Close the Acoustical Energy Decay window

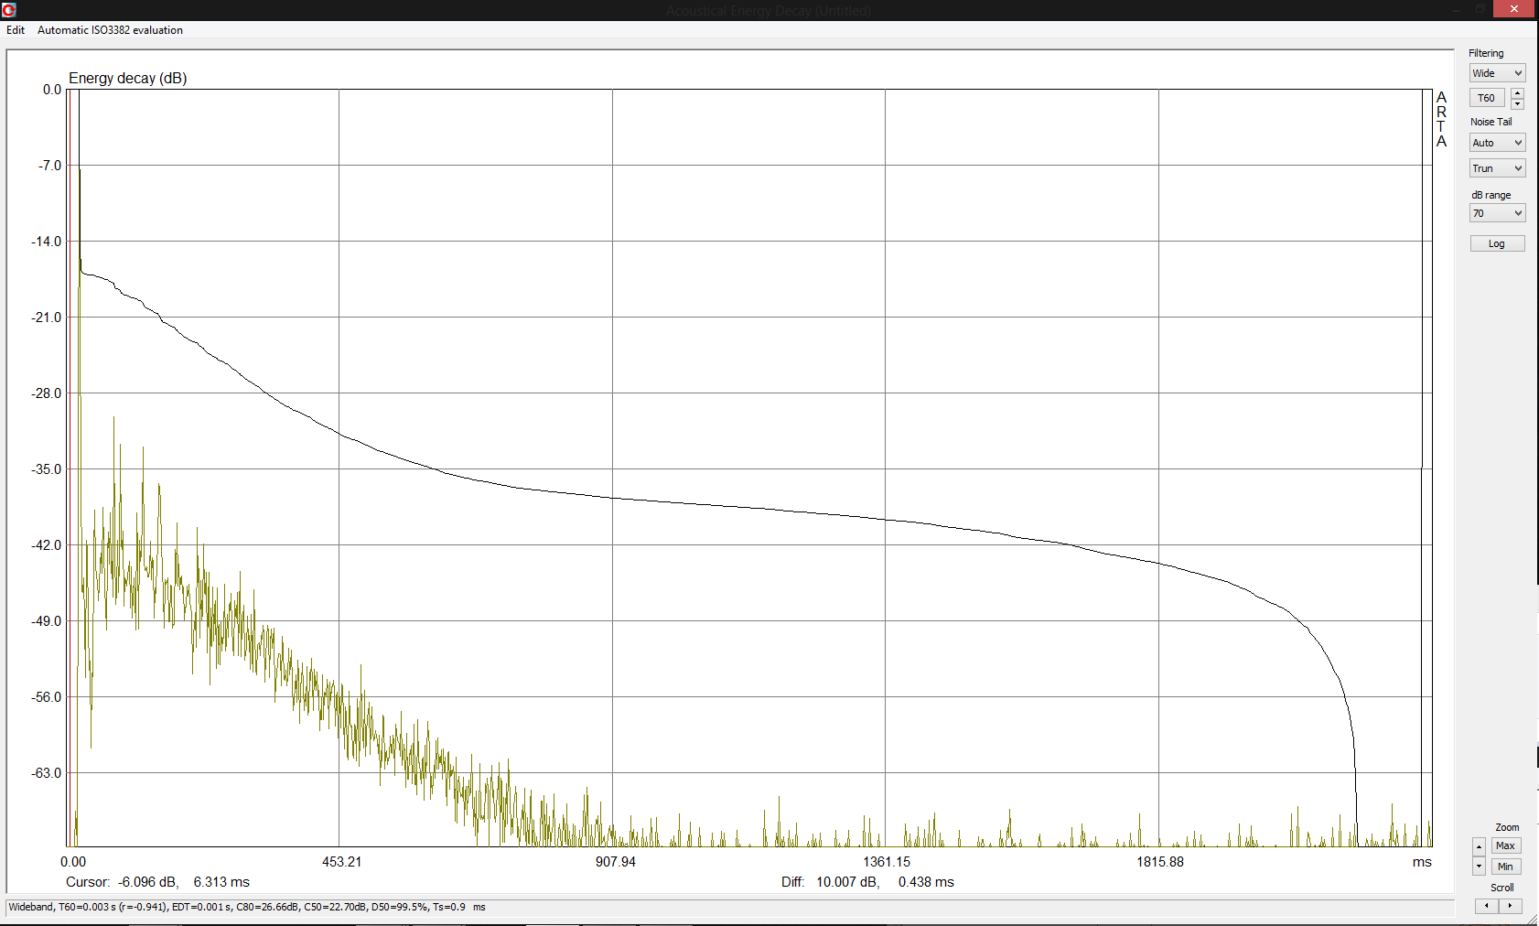pos(1514,9)
